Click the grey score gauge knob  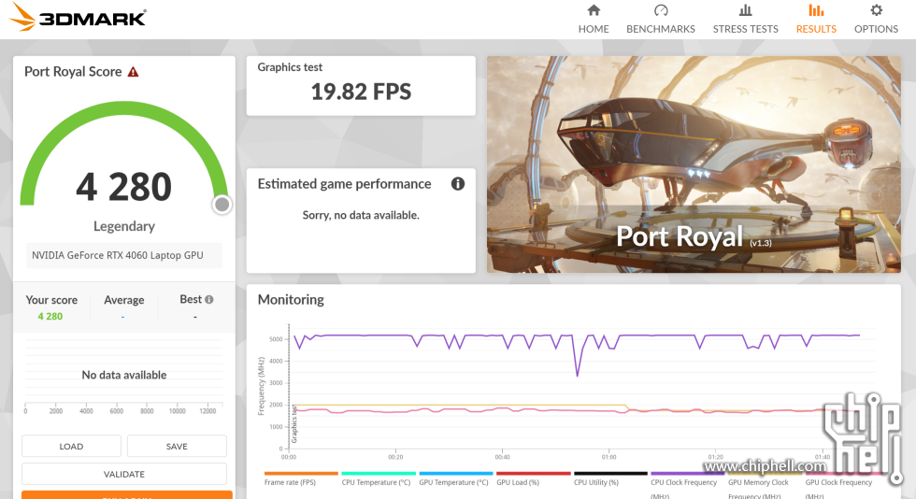(x=222, y=205)
